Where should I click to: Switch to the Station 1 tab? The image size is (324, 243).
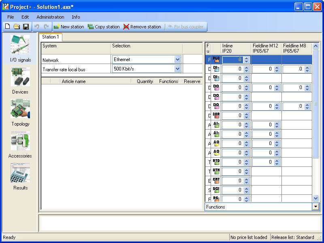pos(51,37)
